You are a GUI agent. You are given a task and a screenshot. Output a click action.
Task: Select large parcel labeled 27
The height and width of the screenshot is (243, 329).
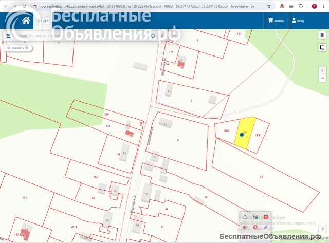click(x=262, y=177)
